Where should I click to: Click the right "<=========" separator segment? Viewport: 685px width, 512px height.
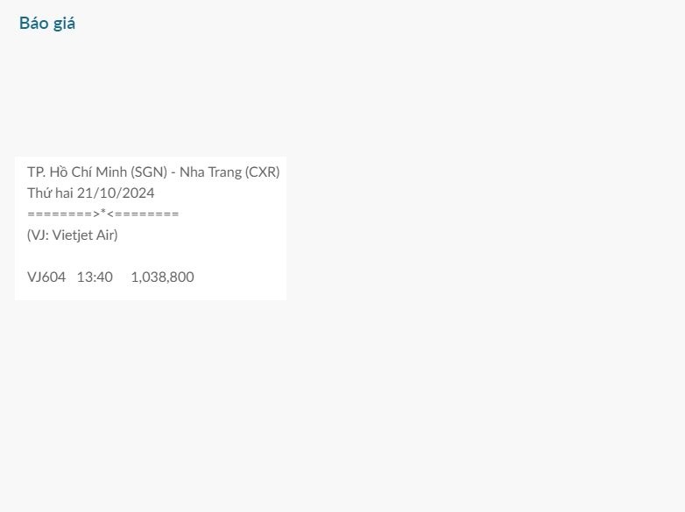click(144, 214)
